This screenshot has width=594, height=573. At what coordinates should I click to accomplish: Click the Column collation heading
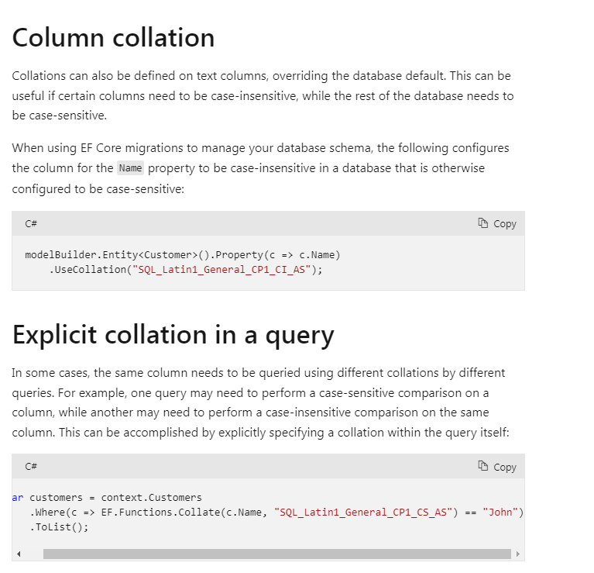point(113,37)
